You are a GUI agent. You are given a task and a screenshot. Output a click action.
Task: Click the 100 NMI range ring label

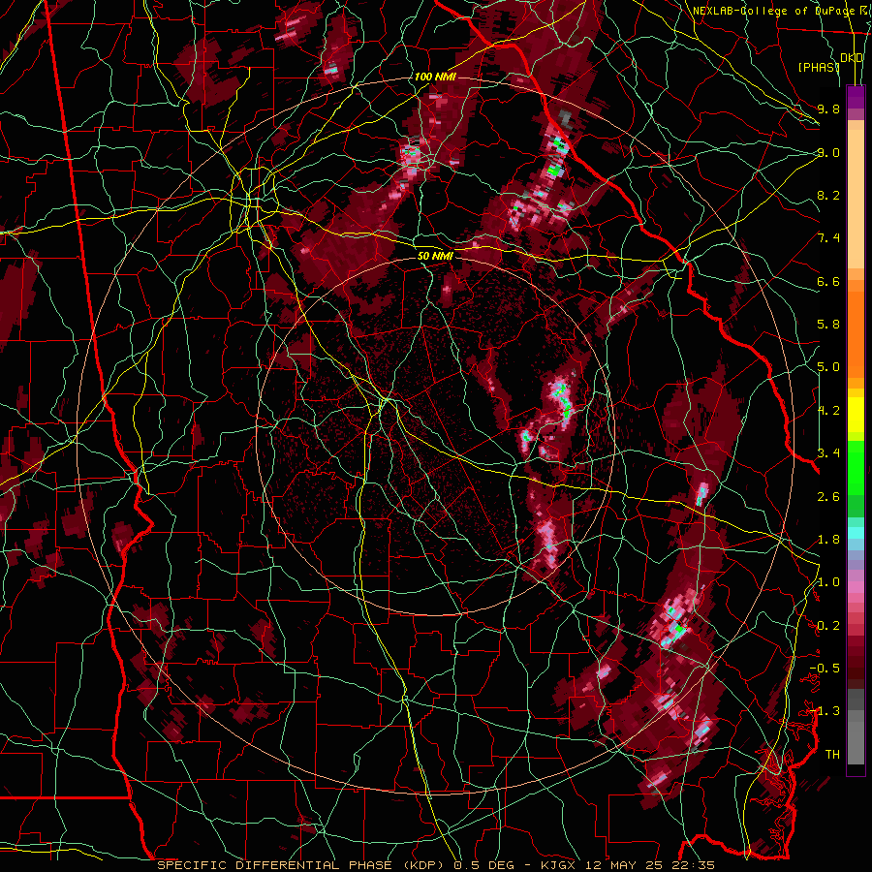(435, 77)
